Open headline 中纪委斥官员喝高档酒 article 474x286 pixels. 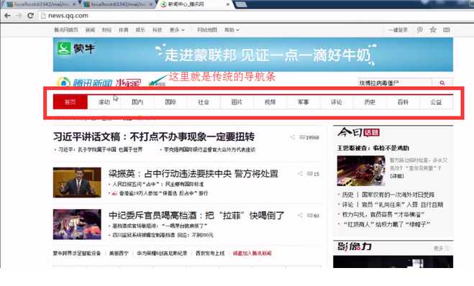(x=196, y=216)
